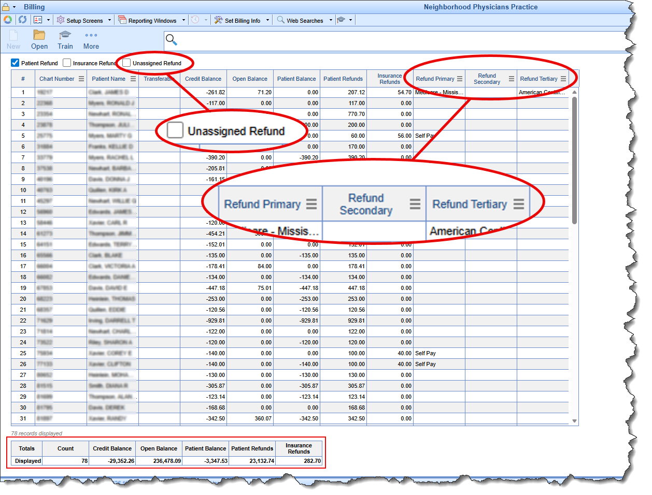The image size is (652, 495).
Task: Open Refund Tertiary column menu icon
Action: click(x=563, y=79)
